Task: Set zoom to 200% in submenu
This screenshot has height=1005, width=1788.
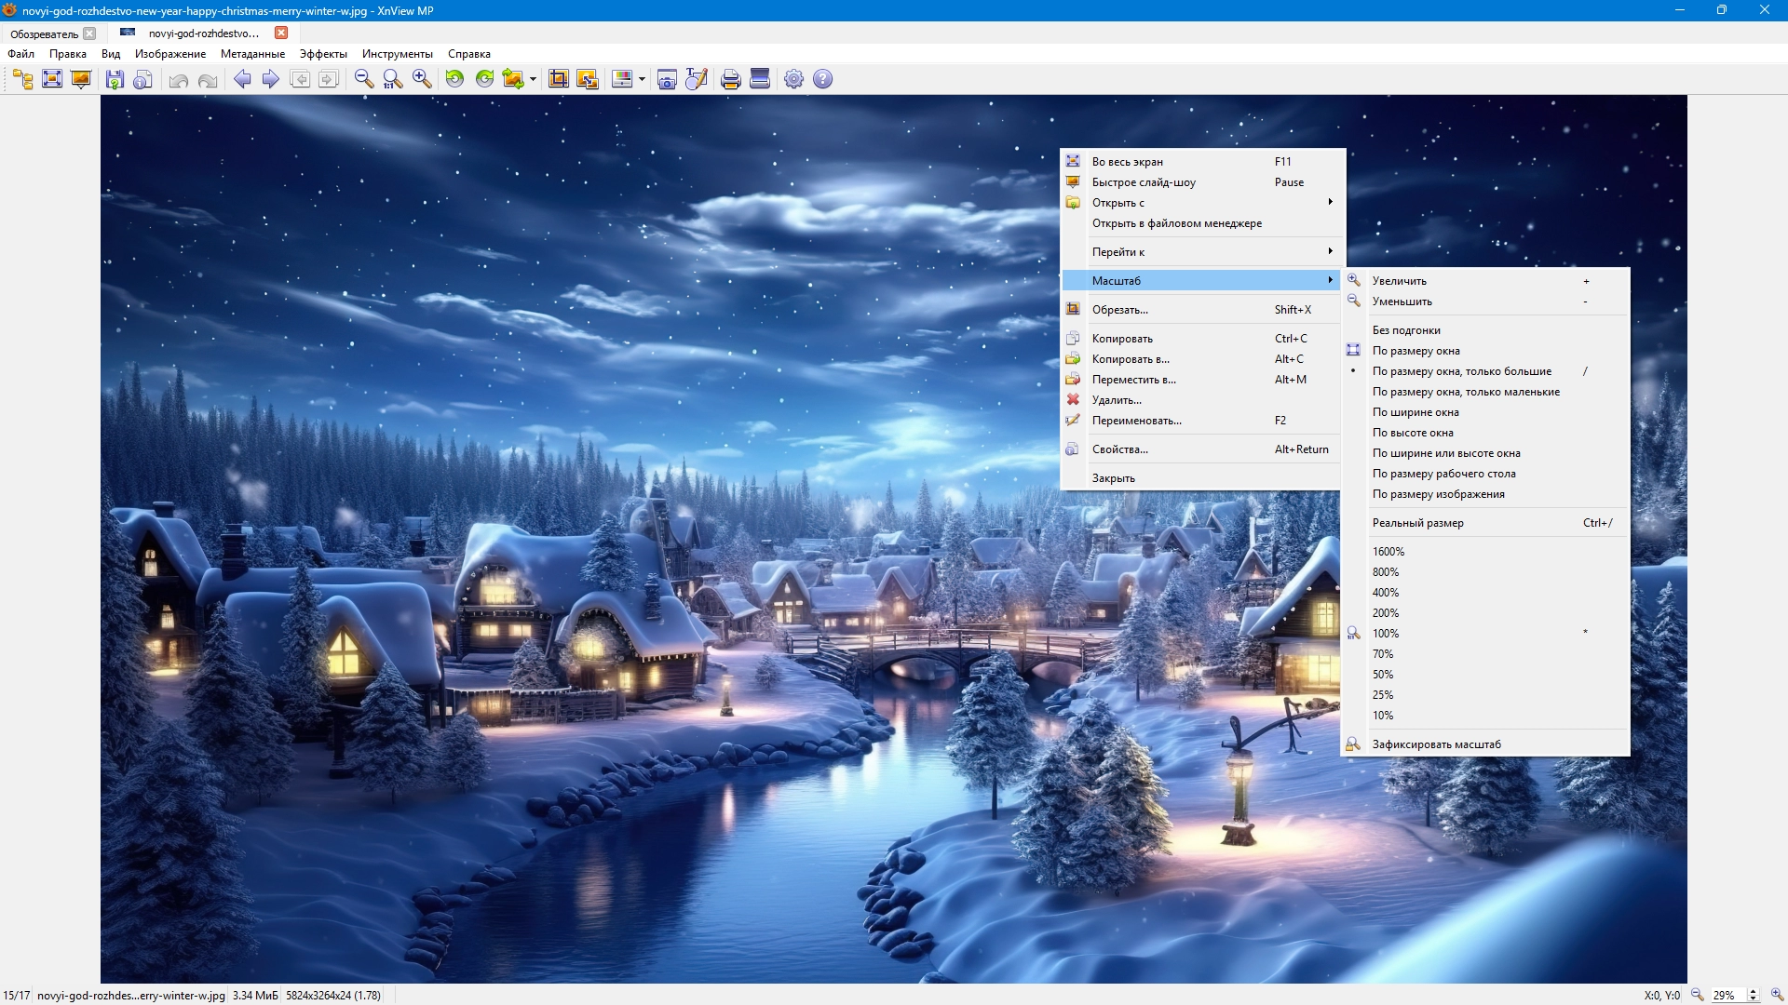Action: coord(1385,613)
